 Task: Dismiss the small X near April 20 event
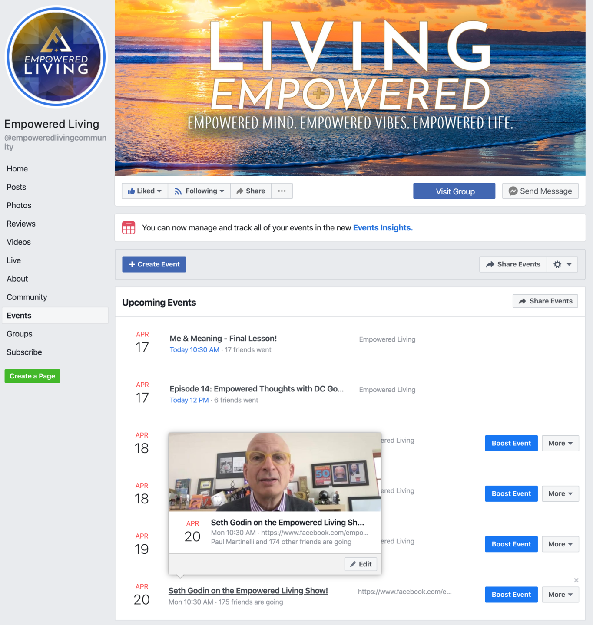[x=576, y=580]
